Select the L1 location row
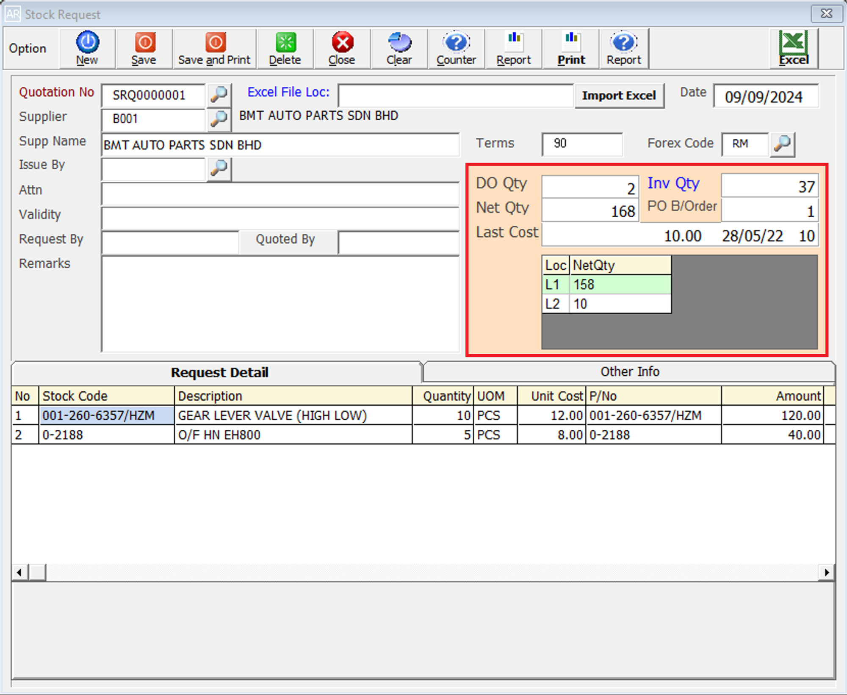This screenshot has width=847, height=695. tap(606, 285)
